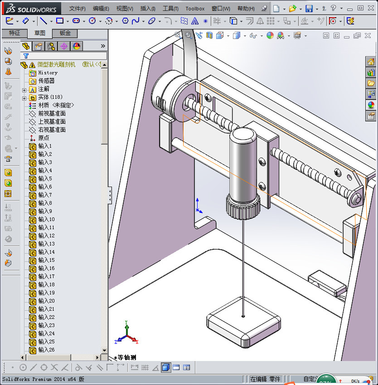Viewport: 378px width, 385px height.
Task: Expand the 注解 tree node
Action: [24, 90]
